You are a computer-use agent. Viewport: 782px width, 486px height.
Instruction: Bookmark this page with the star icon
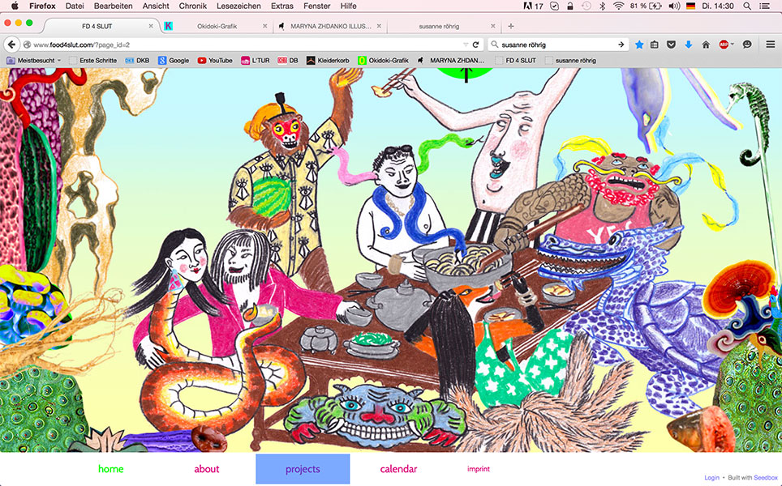(x=639, y=45)
